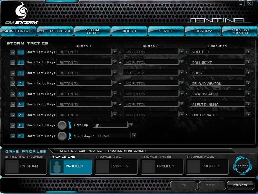Select the PROFILE:2 game profile
This screenshot has height=194, width=258.
(116, 167)
